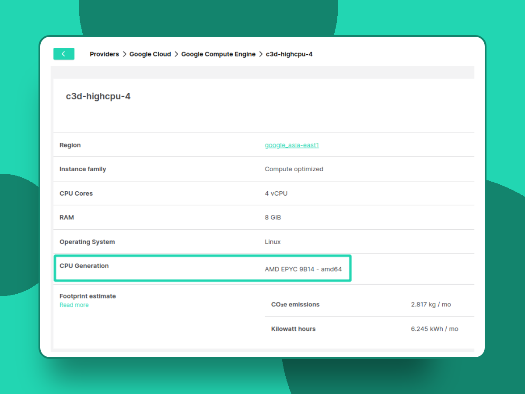525x394 pixels.
Task: Click the green back arrow button
Action: [64, 54]
